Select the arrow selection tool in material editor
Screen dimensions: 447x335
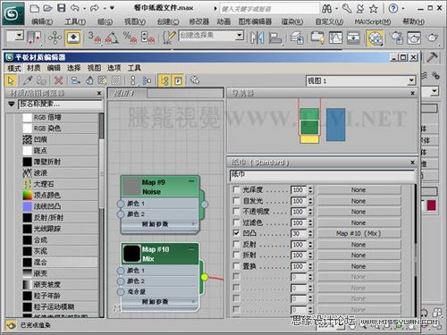point(11,80)
